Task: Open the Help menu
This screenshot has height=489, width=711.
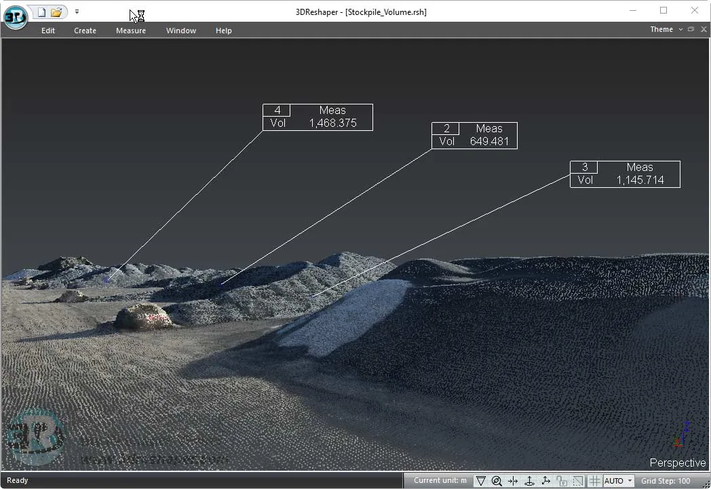Action: coord(224,31)
